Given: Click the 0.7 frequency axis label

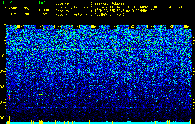Looking at the screenshot, I should click(3, 102).
